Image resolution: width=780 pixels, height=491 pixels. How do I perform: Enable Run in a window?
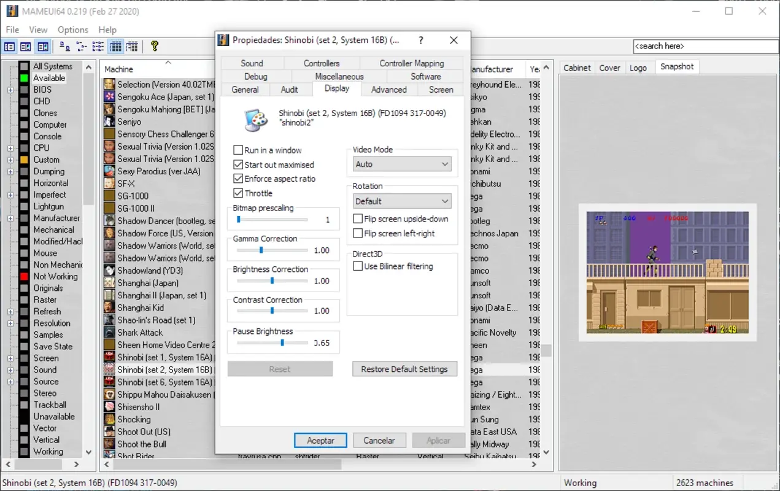click(237, 150)
